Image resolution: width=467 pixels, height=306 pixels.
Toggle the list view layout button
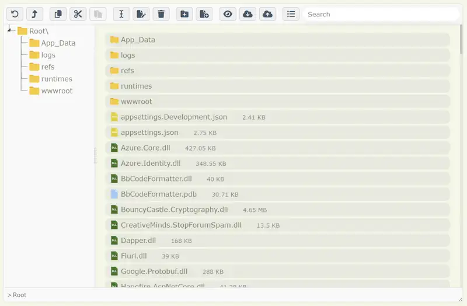click(x=291, y=14)
